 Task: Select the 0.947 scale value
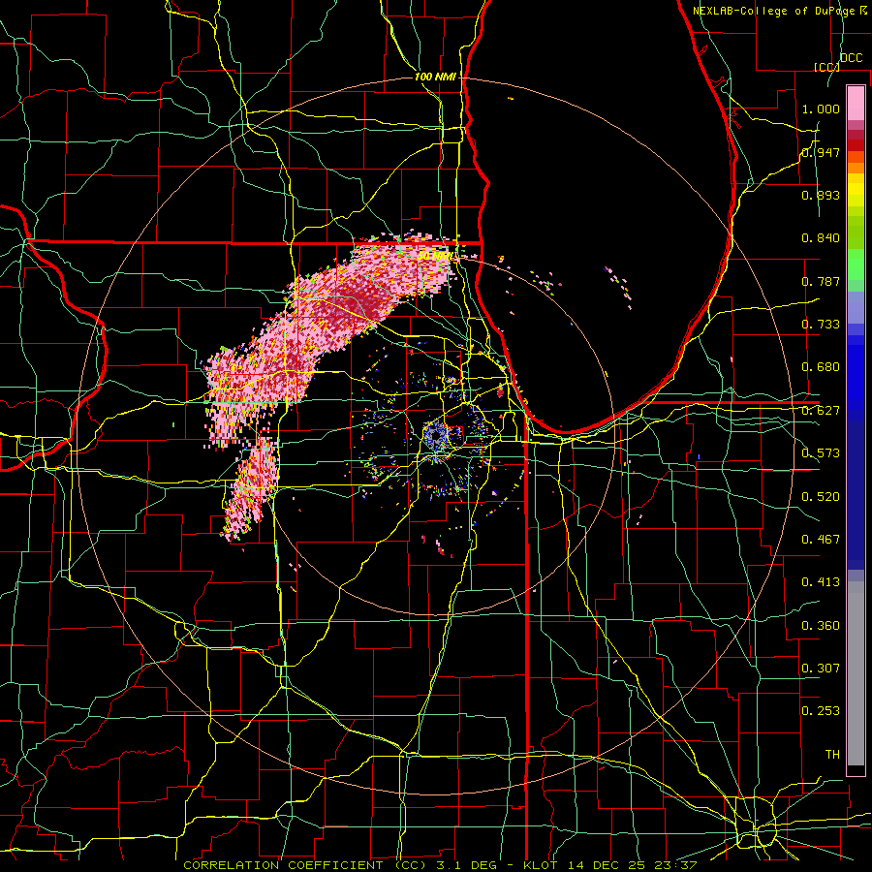click(x=821, y=152)
